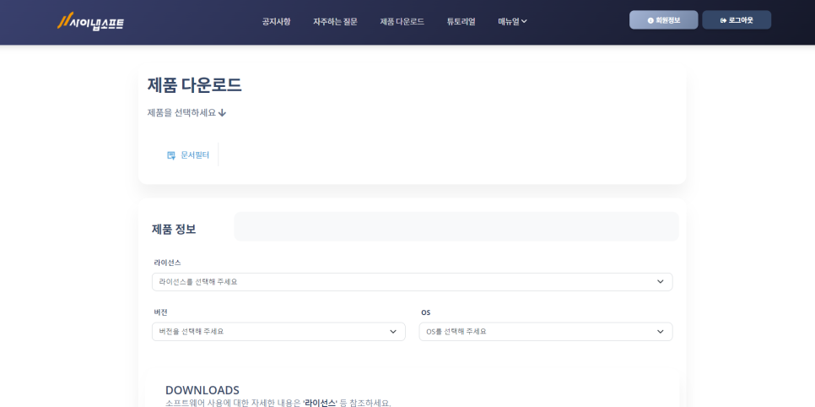Click the 제품 다운로드 page heading
The image size is (815, 407).
click(x=194, y=84)
